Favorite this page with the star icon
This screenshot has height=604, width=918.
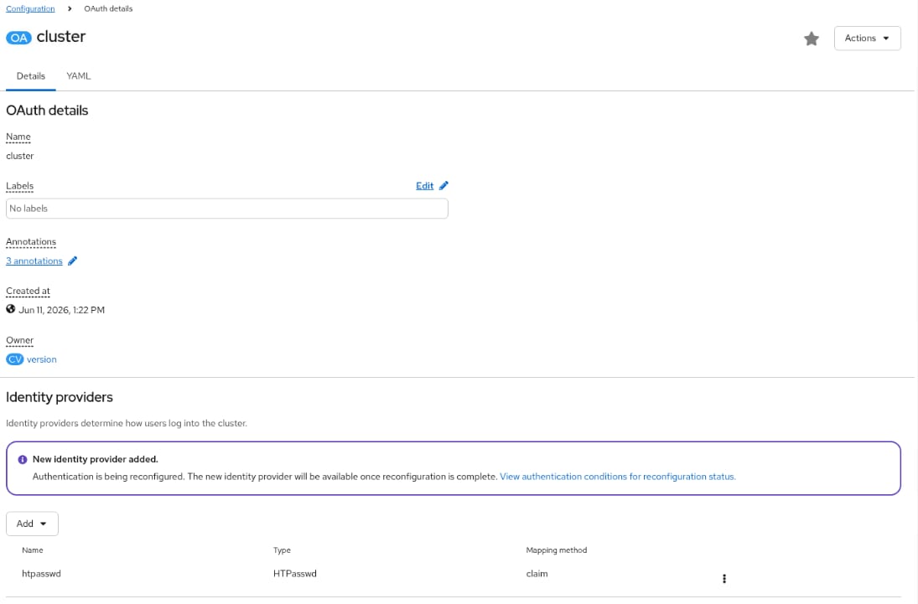(x=811, y=39)
